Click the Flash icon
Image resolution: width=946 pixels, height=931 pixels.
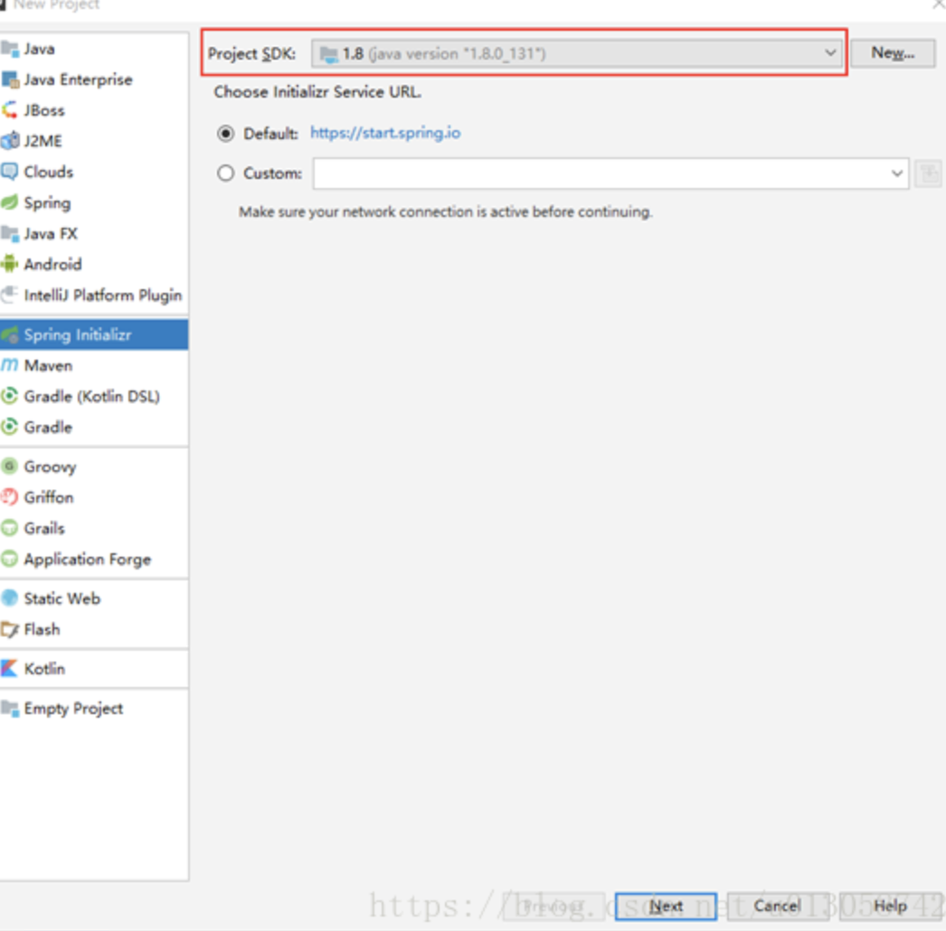pyautogui.click(x=9, y=629)
